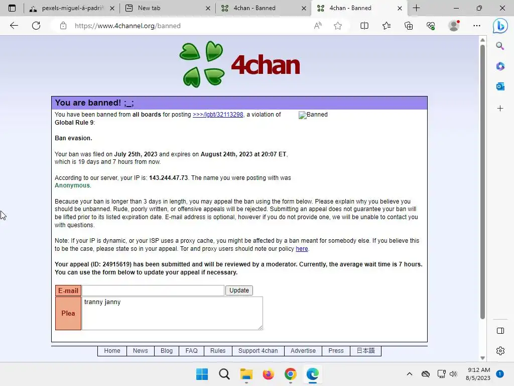The image size is (514, 386).
Task: Open the clock showing 9:12 AM
Action: 478,374
